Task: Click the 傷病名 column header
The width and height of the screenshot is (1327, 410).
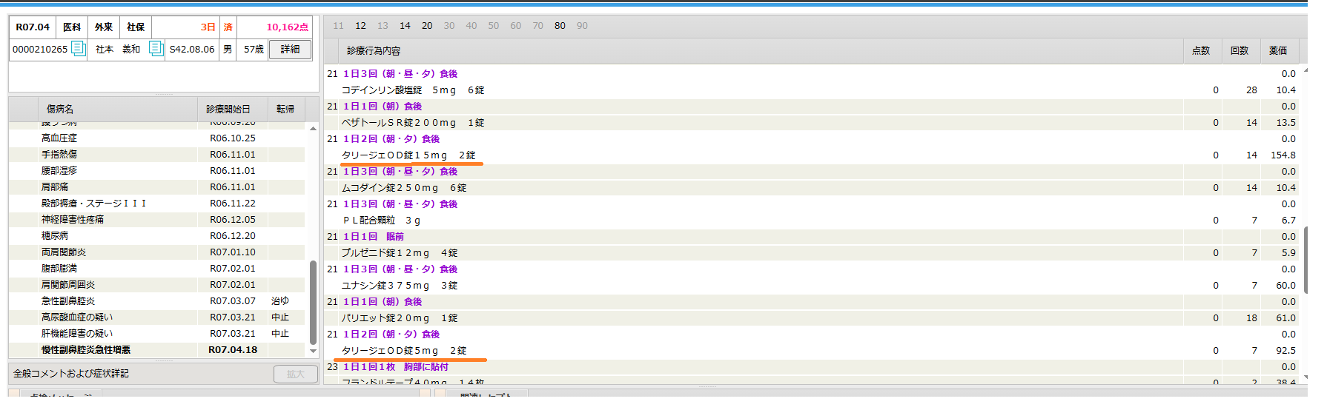Action: tap(118, 109)
